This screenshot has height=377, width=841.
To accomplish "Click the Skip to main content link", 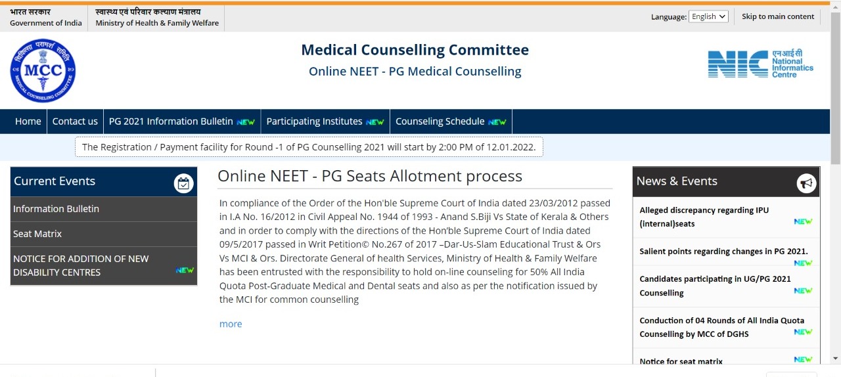I will click(778, 16).
